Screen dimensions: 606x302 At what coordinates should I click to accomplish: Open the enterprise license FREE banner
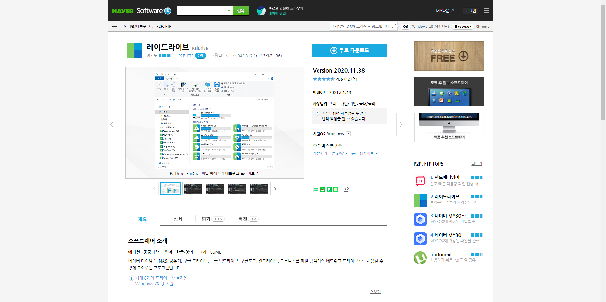pyautogui.click(x=449, y=56)
